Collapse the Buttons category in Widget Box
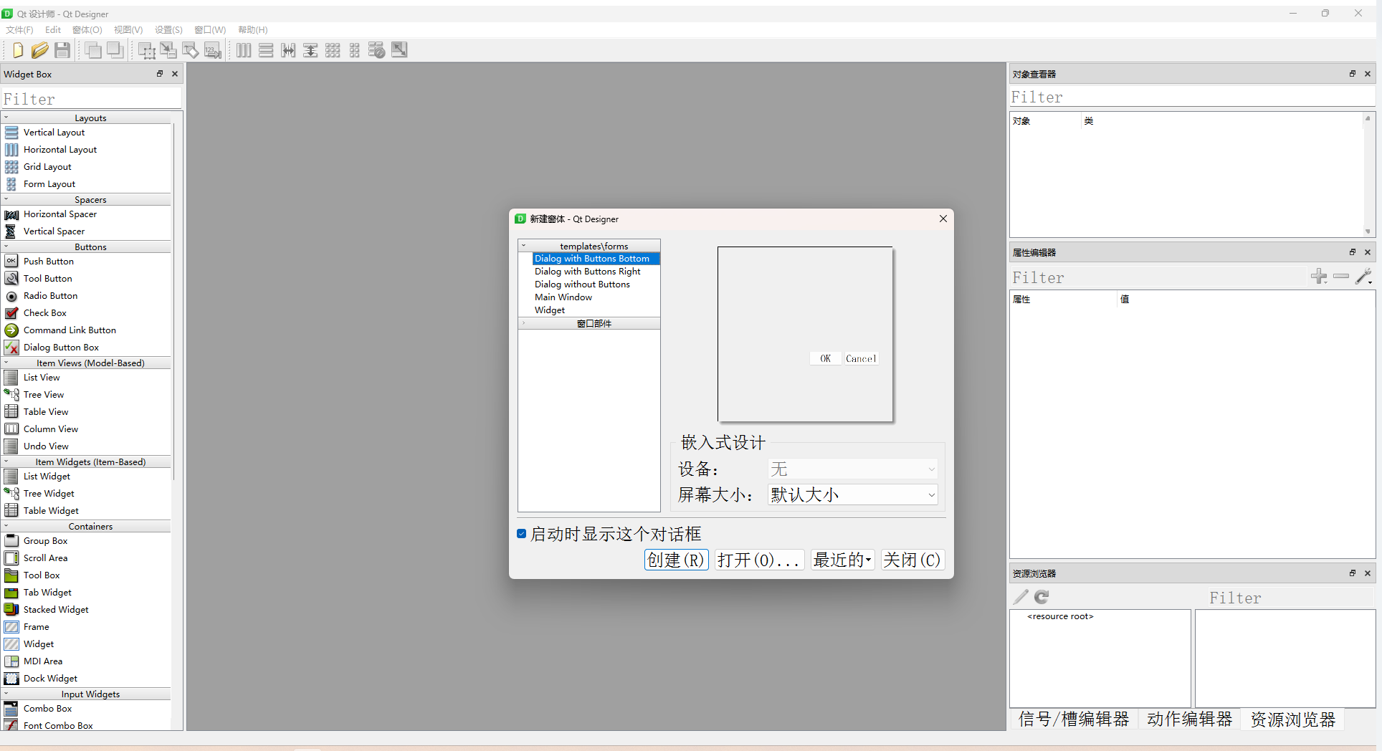This screenshot has height=751, width=1382. pyautogui.click(x=6, y=247)
